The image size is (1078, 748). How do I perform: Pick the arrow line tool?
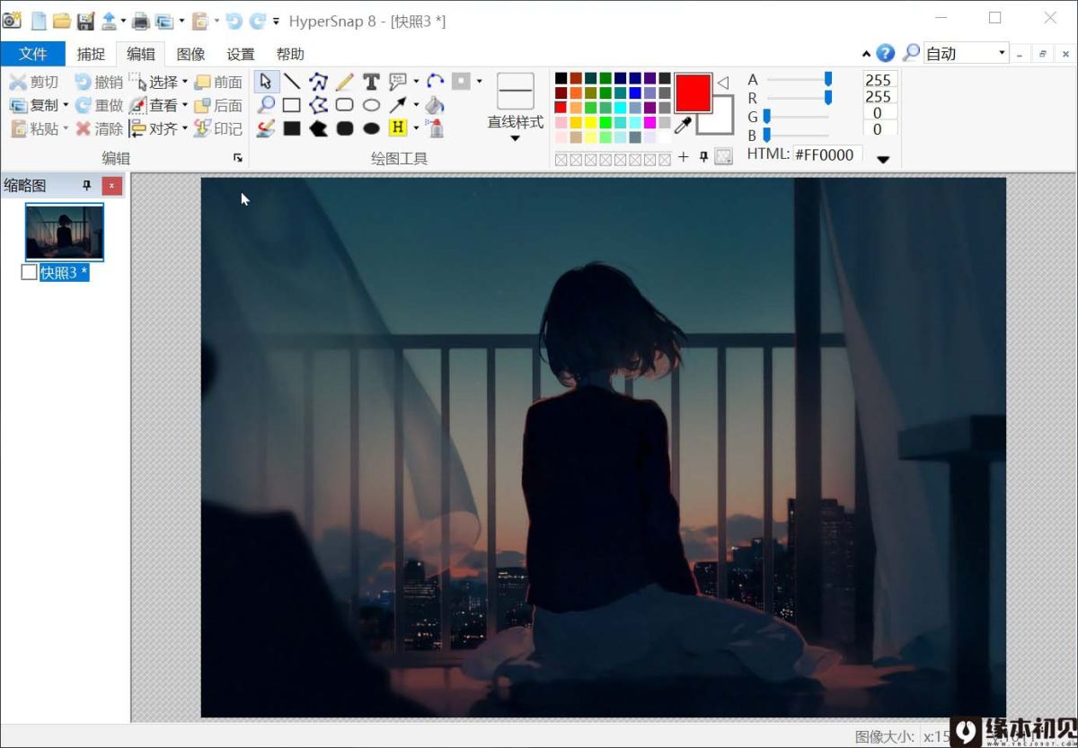pyautogui.click(x=398, y=105)
